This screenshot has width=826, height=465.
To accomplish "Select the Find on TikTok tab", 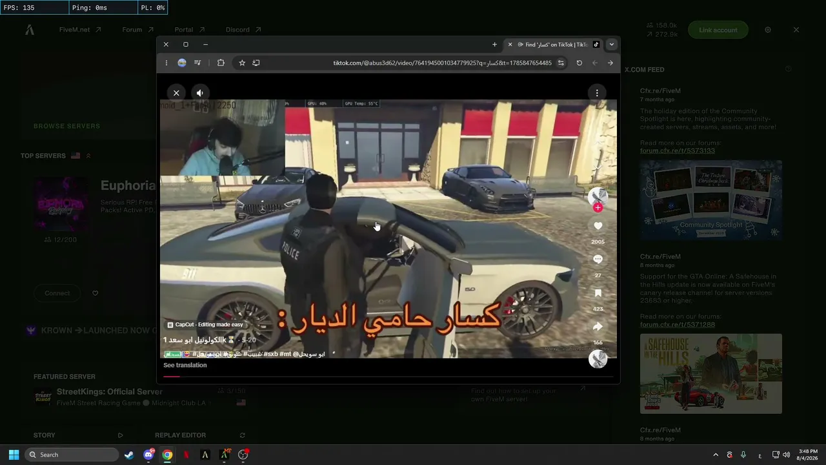I will coord(554,45).
